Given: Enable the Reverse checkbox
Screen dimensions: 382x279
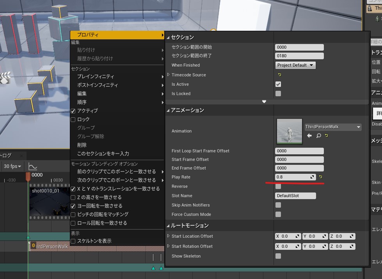Looking at the screenshot, I should pyautogui.click(x=278, y=186).
